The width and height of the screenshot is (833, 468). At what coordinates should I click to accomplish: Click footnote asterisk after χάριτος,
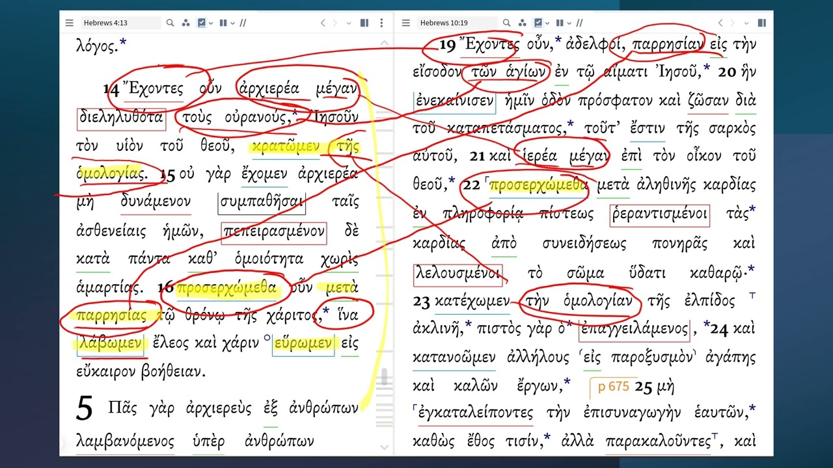327,311
